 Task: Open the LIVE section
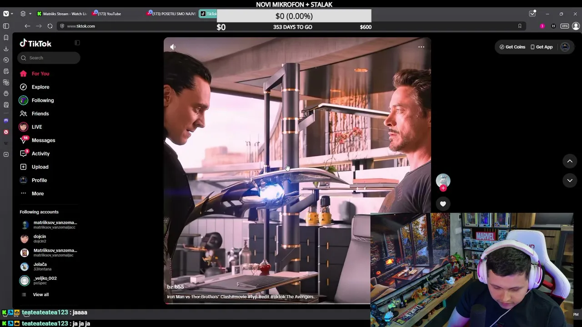[x=37, y=127]
